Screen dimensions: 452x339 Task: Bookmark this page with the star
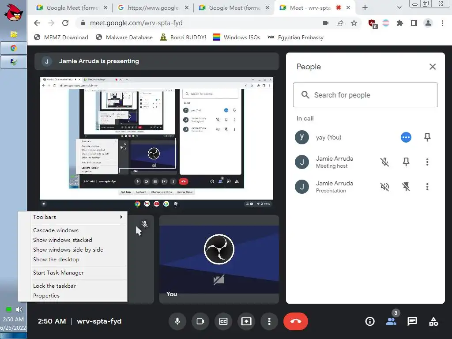tap(354, 23)
